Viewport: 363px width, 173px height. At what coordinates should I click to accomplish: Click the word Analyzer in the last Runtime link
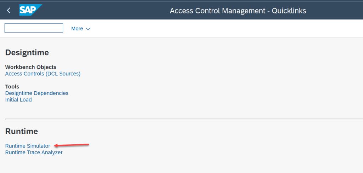click(x=51, y=152)
